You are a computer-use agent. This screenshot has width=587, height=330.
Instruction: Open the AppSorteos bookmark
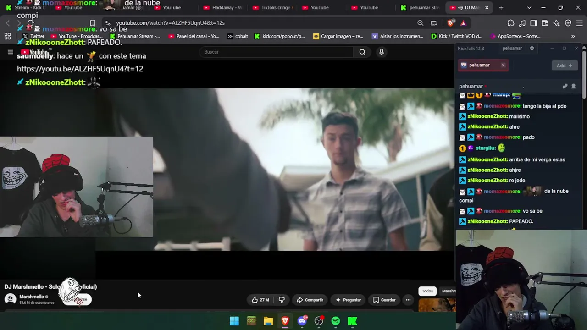(x=515, y=36)
